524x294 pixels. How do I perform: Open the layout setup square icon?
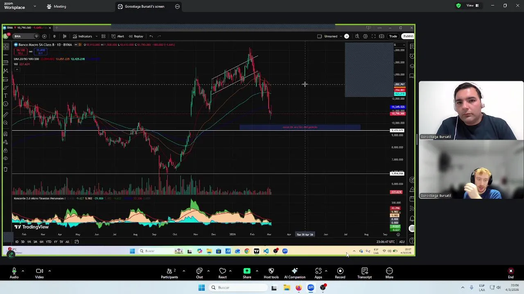coord(319,36)
